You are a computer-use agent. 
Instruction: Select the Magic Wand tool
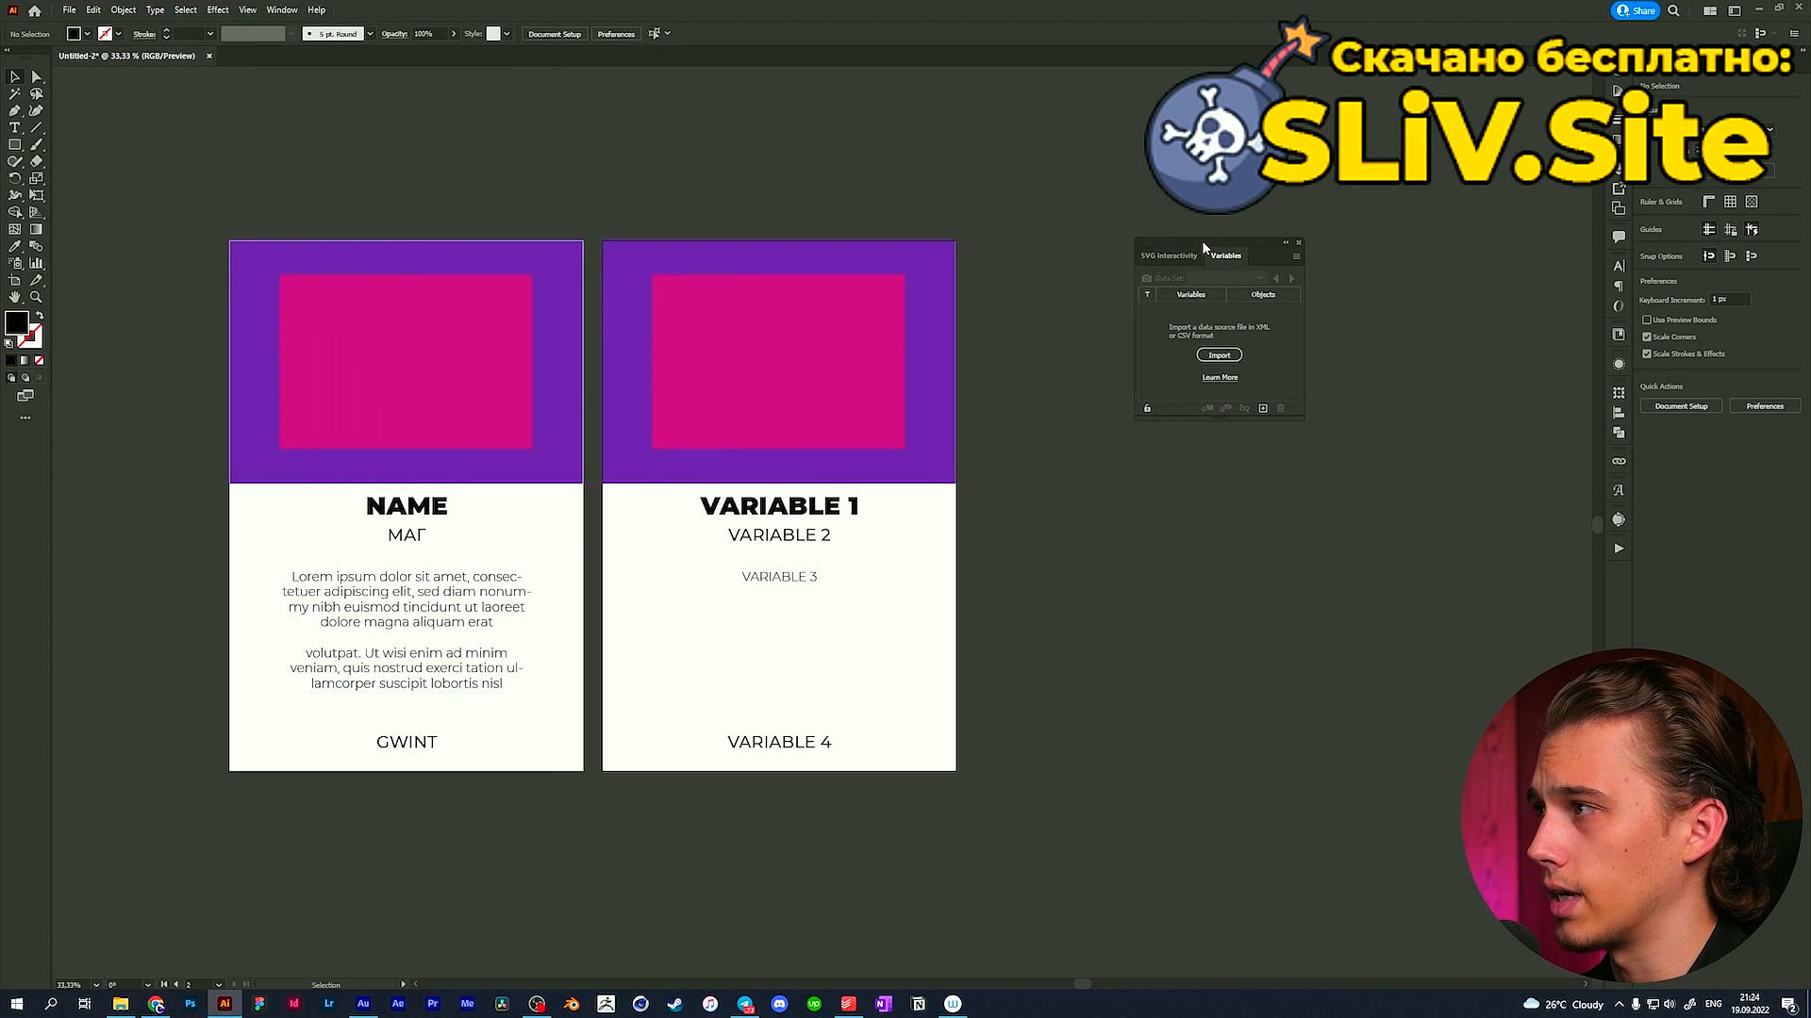point(15,94)
